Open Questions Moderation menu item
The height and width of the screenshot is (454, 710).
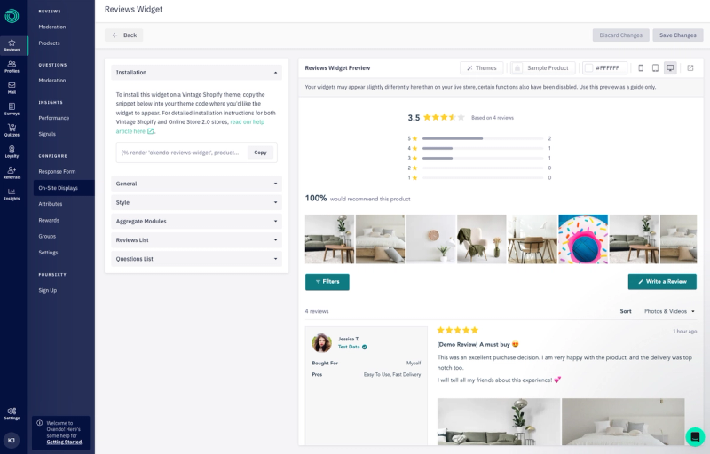click(52, 80)
